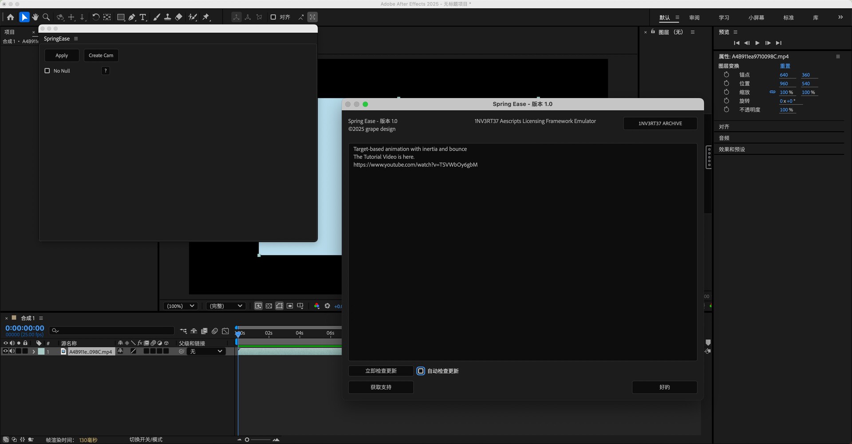
Task: Click the layer's label color swatch
Action: coord(41,351)
